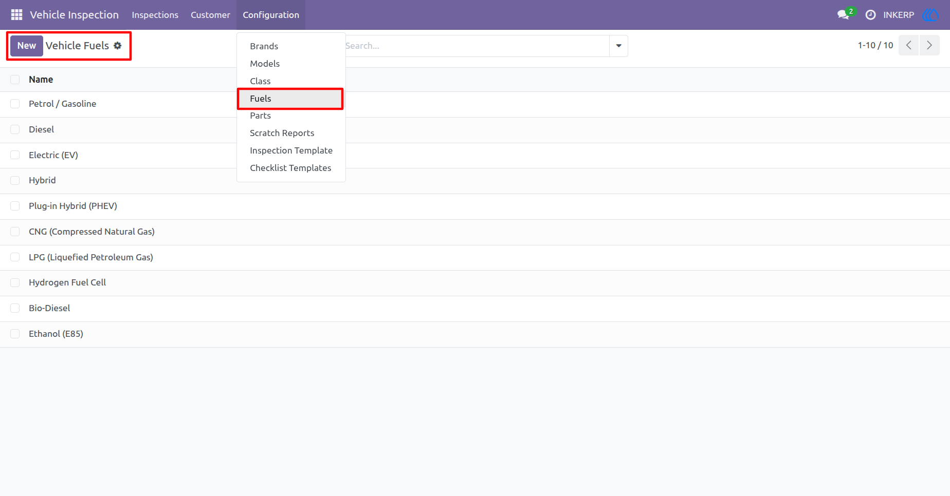Open the Inspections menu
Image resolution: width=950 pixels, height=496 pixels.
tap(155, 15)
